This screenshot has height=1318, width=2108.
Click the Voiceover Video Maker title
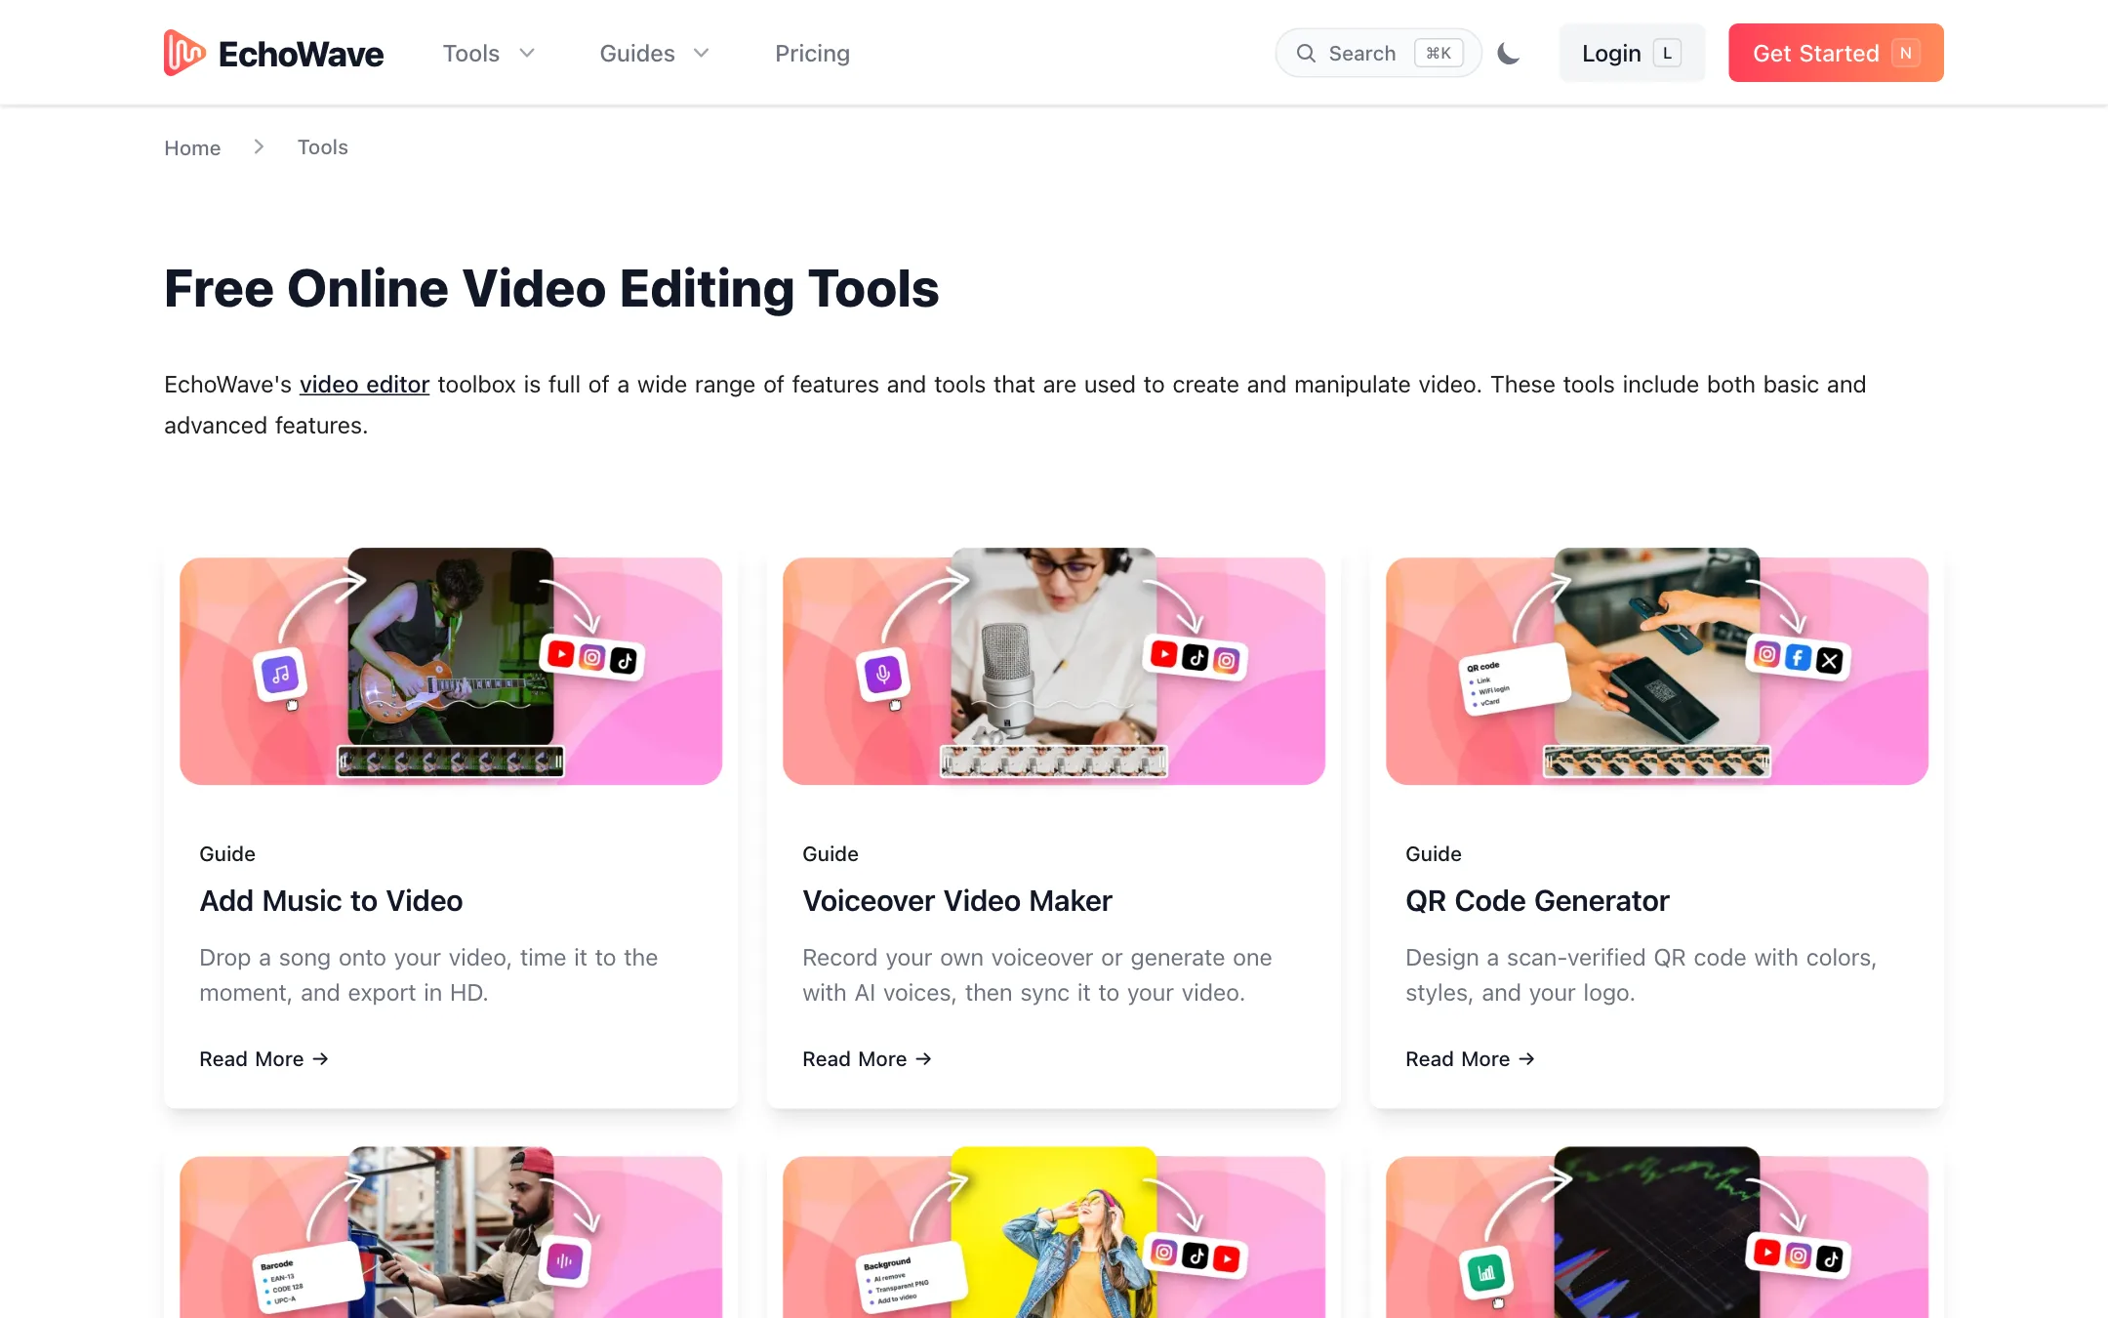[956, 900]
